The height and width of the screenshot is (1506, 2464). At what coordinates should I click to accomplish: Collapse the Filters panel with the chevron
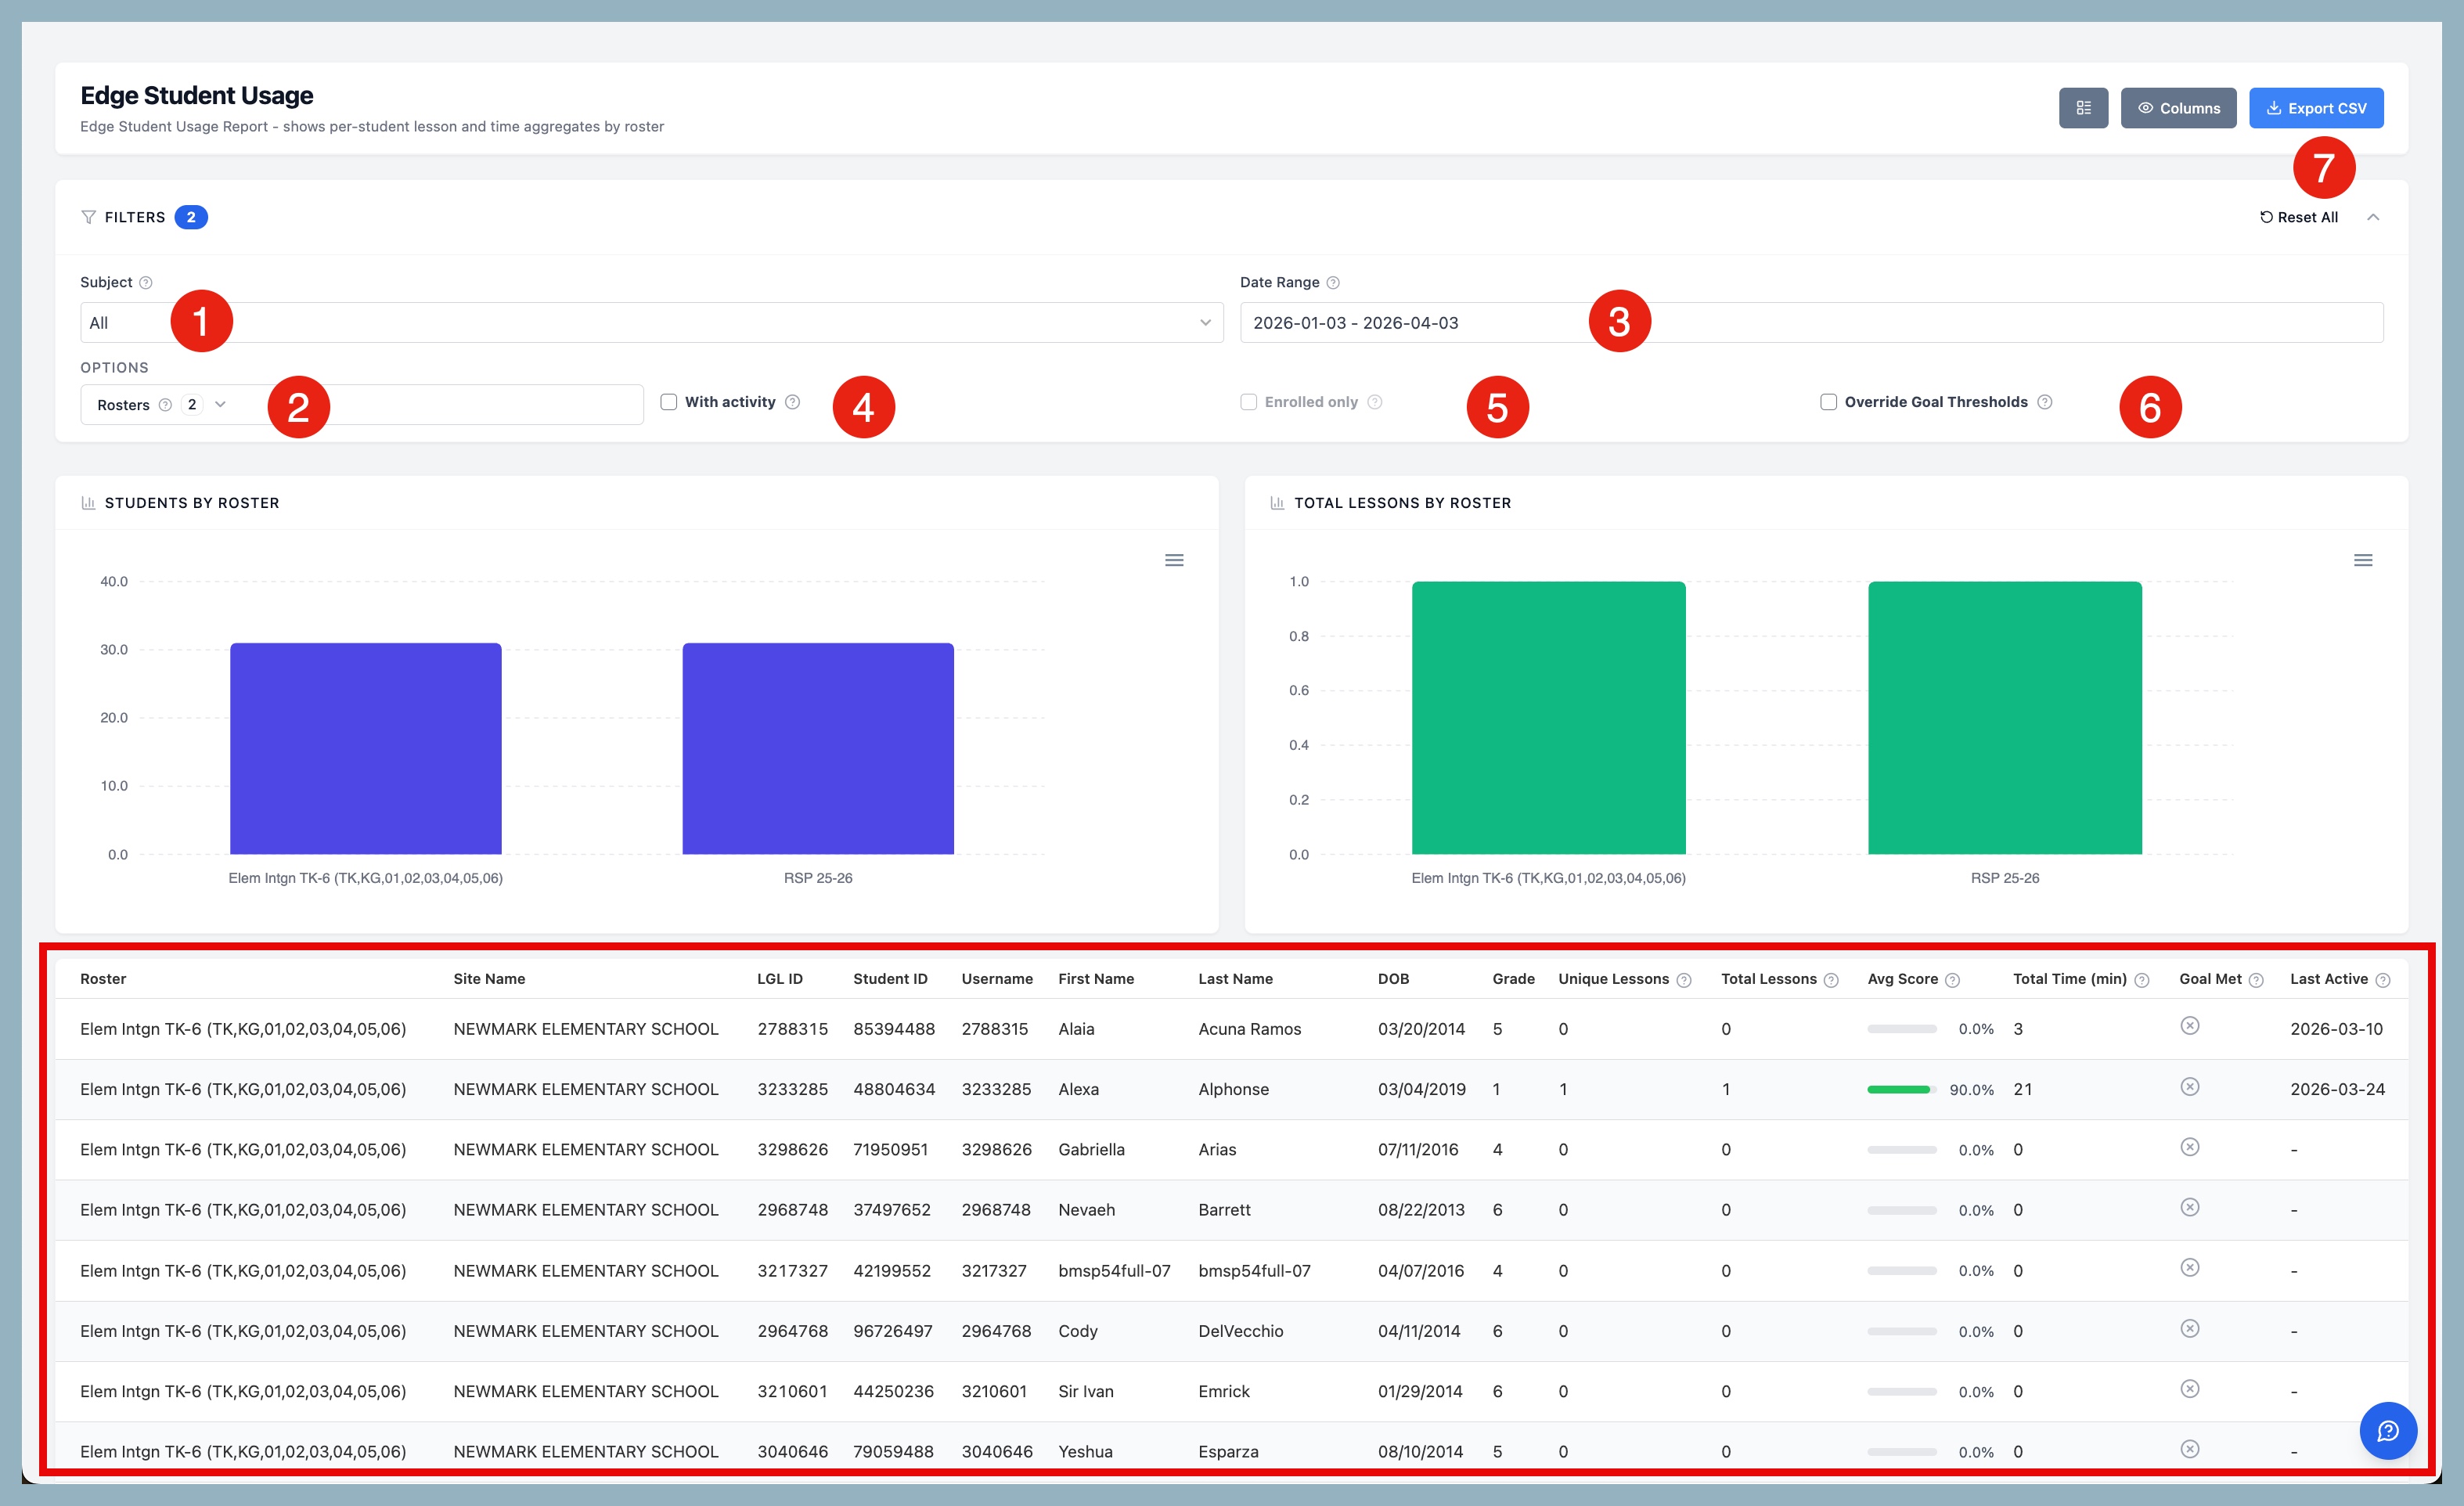2372,217
